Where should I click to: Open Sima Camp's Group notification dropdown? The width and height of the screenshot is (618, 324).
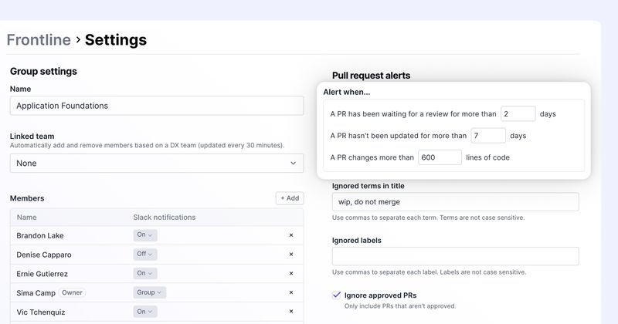pos(148,292)
